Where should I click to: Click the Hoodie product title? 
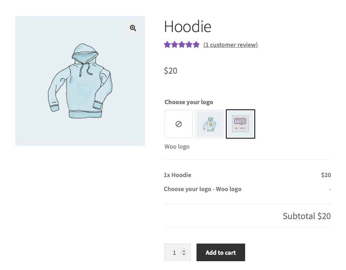187,27
